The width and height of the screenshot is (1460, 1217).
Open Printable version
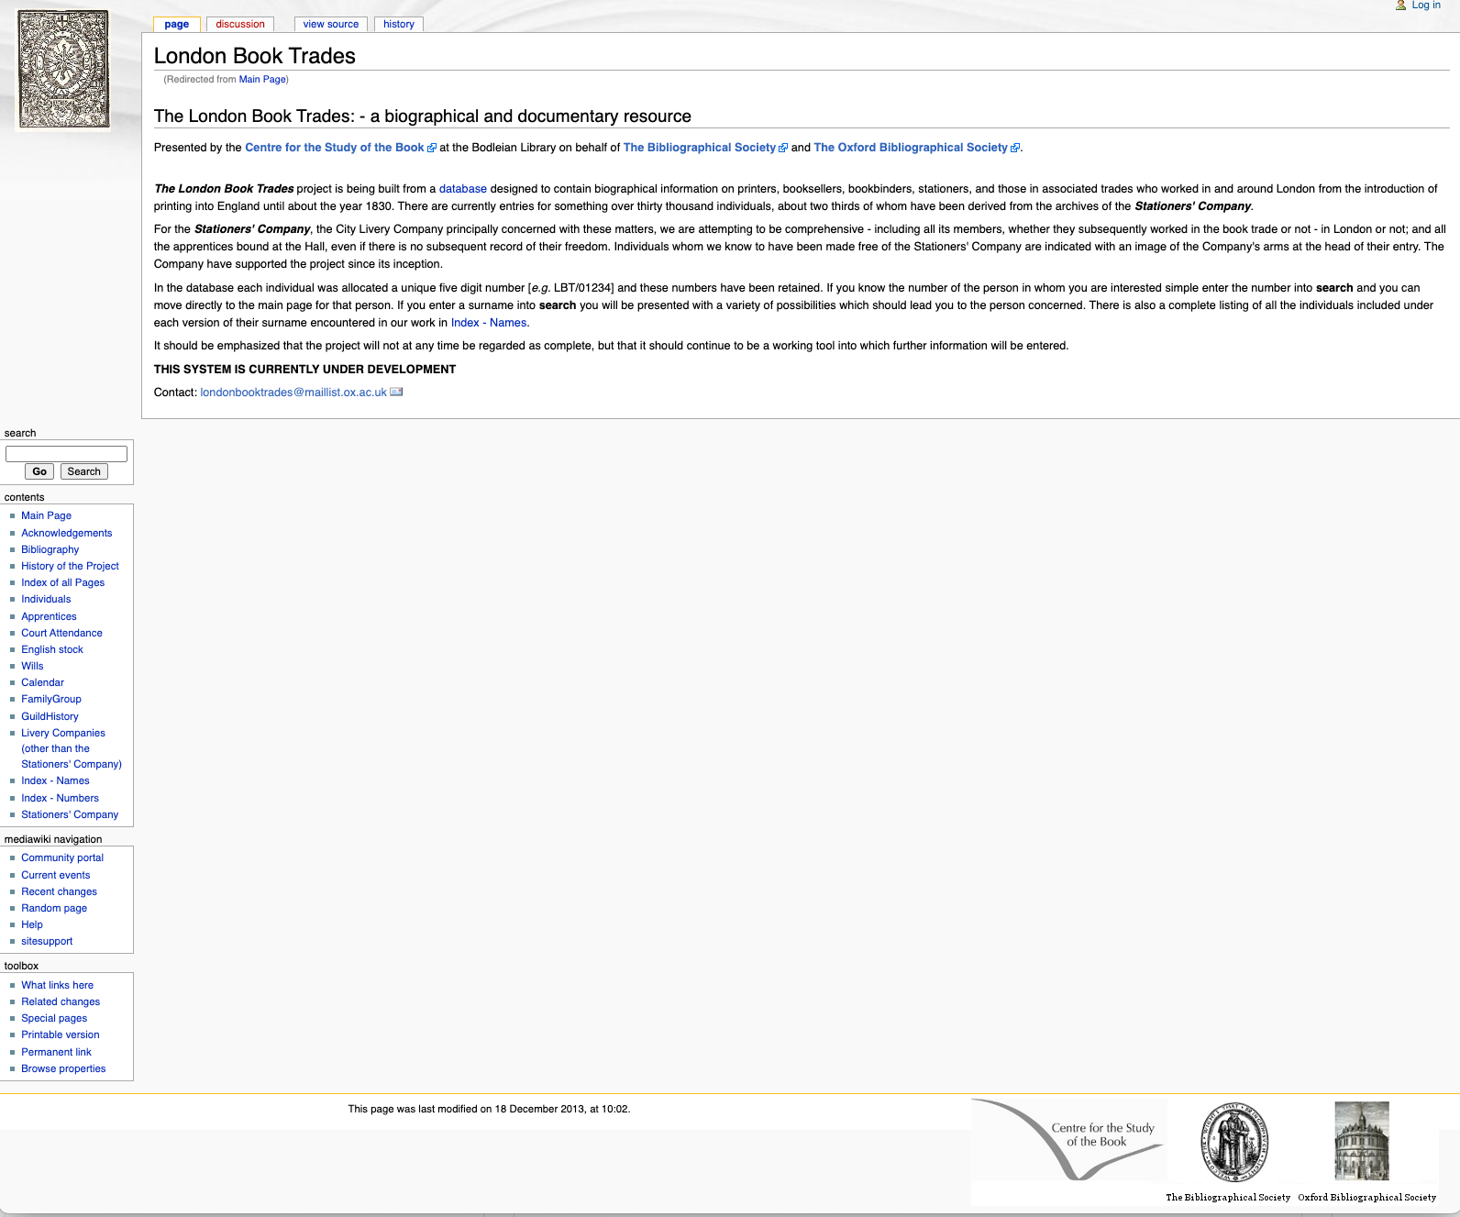tap(61, 1034)
